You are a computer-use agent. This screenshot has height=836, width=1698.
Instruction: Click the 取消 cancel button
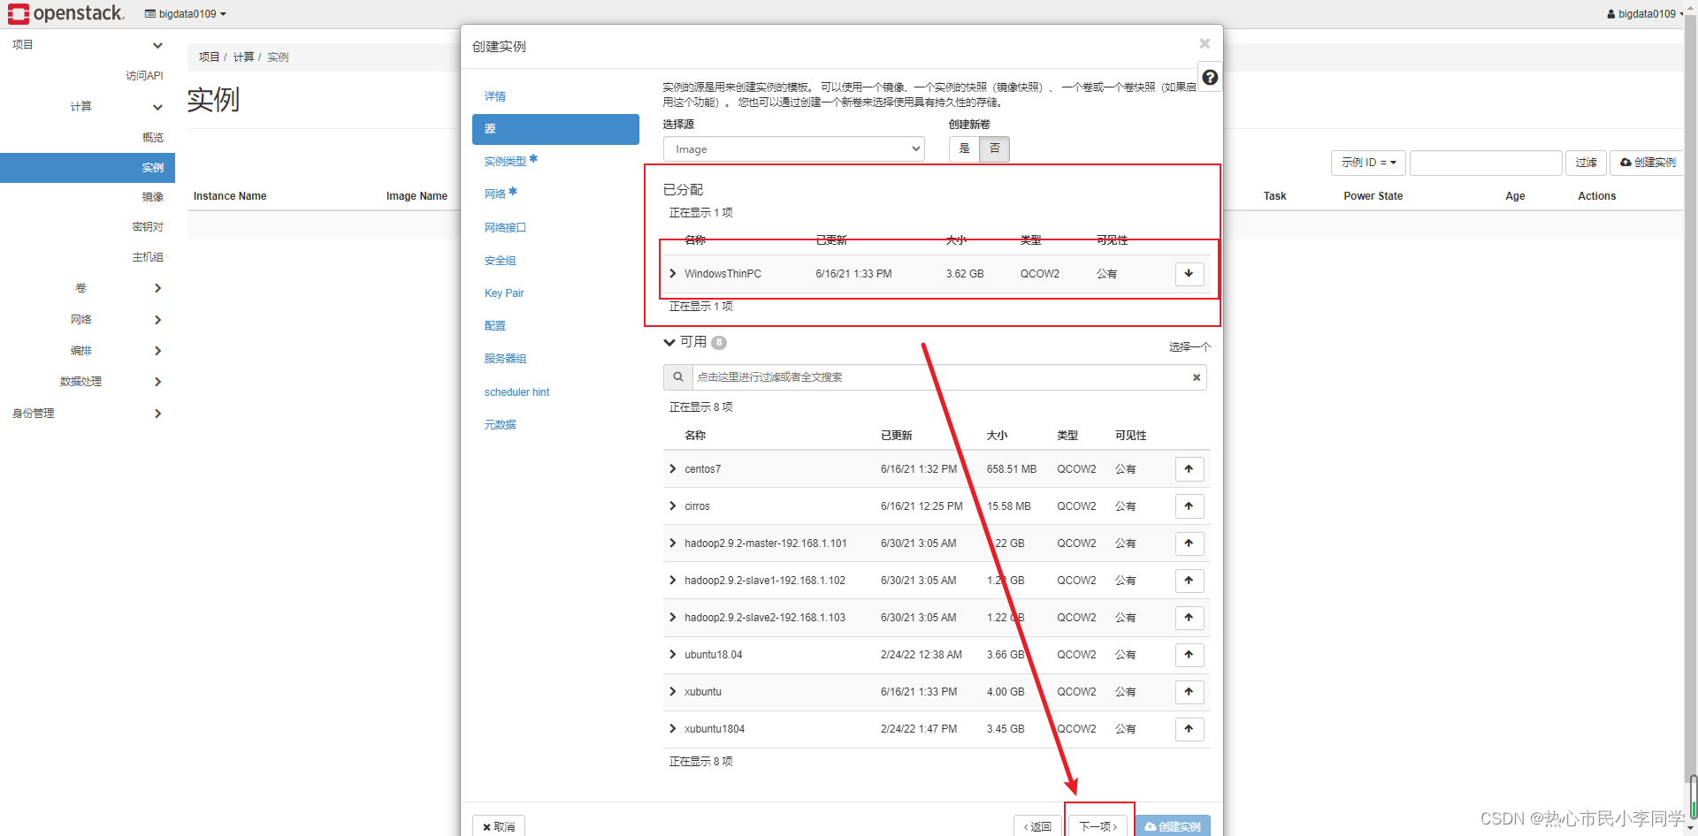[499, 826]
